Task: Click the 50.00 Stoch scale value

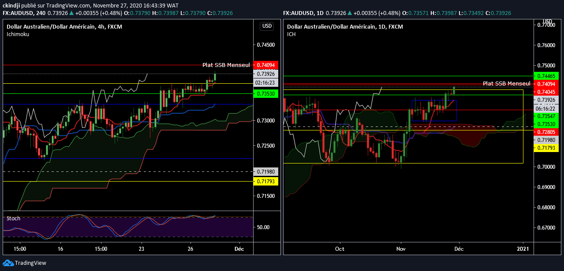Action: (263, 227)
